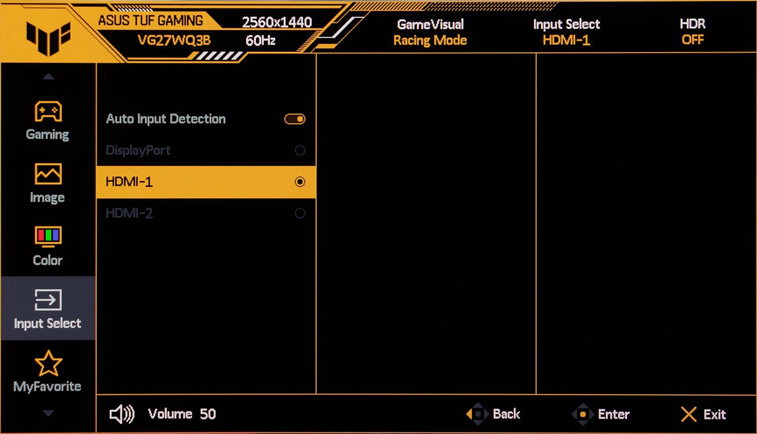757x434 pixels.
Task: Click the HDR header label
Action: pyautogui.click(x=693, y=24)
